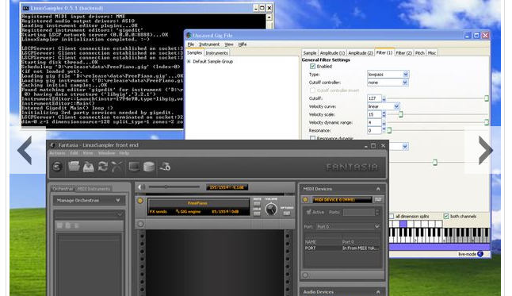Click the Velocity scale spinner arrows
This screenshot has width=512, height=296.
(x=384, y=114)
